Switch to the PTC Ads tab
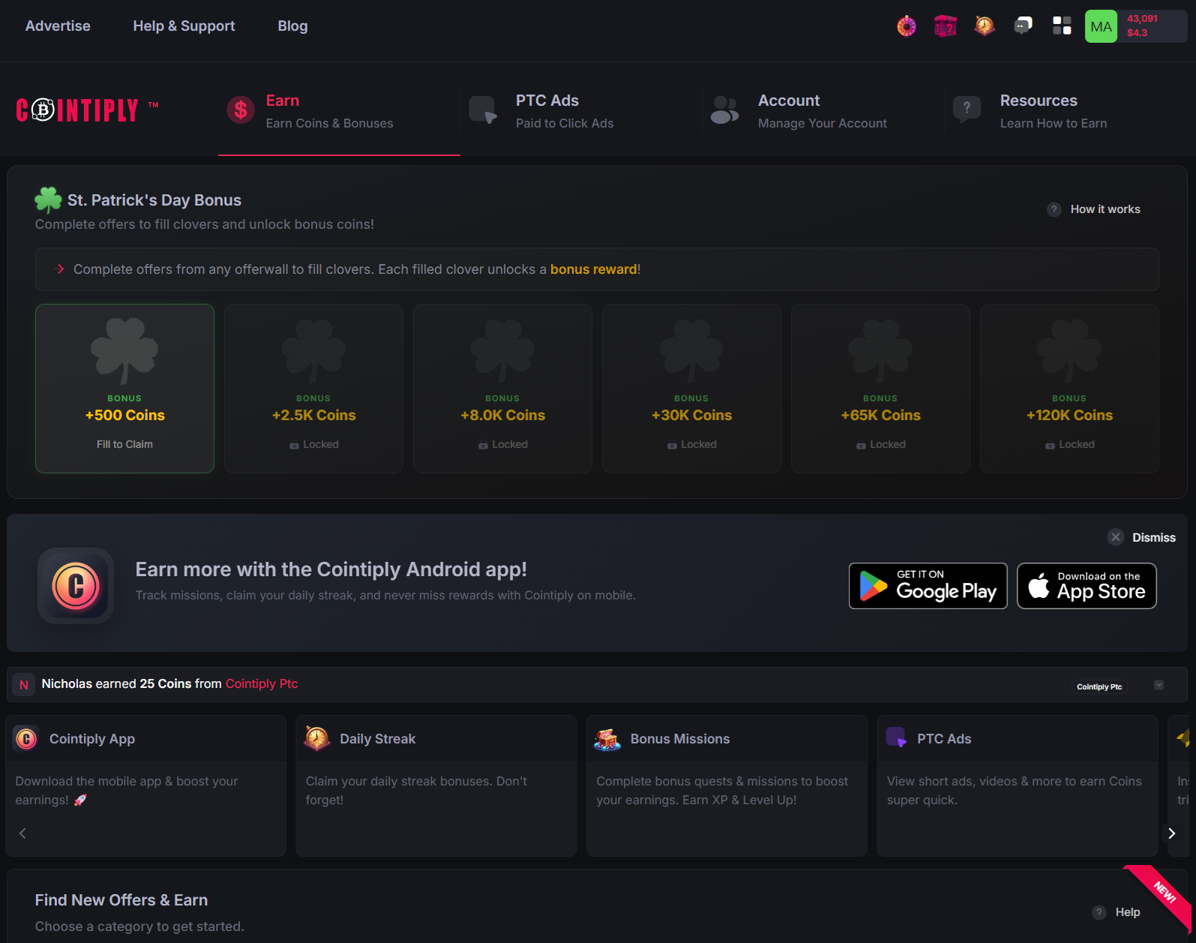The width and height of the screenshot is (1196, 943). (x=581, y=111)
